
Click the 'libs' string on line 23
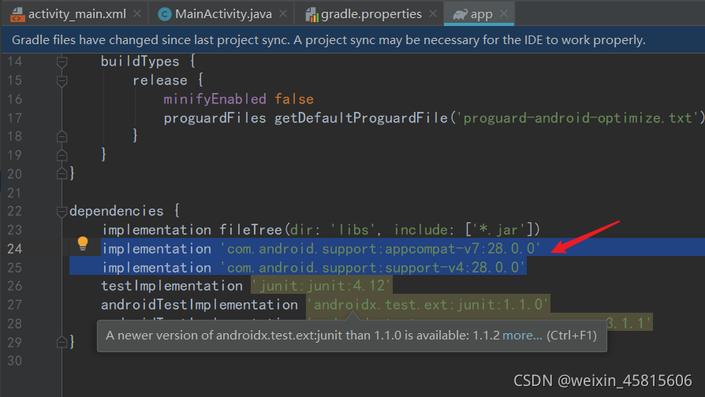pyautogui.click(x=353, y=229)
